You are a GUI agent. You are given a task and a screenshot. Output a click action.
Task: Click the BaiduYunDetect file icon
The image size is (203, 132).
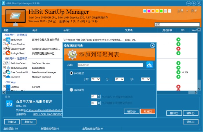[8, 63]
